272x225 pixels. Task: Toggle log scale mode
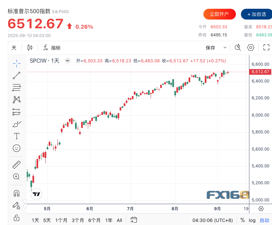click(252, 220)
